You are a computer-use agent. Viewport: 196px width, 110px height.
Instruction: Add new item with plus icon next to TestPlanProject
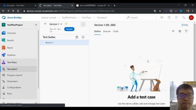(x=36, y=25)
